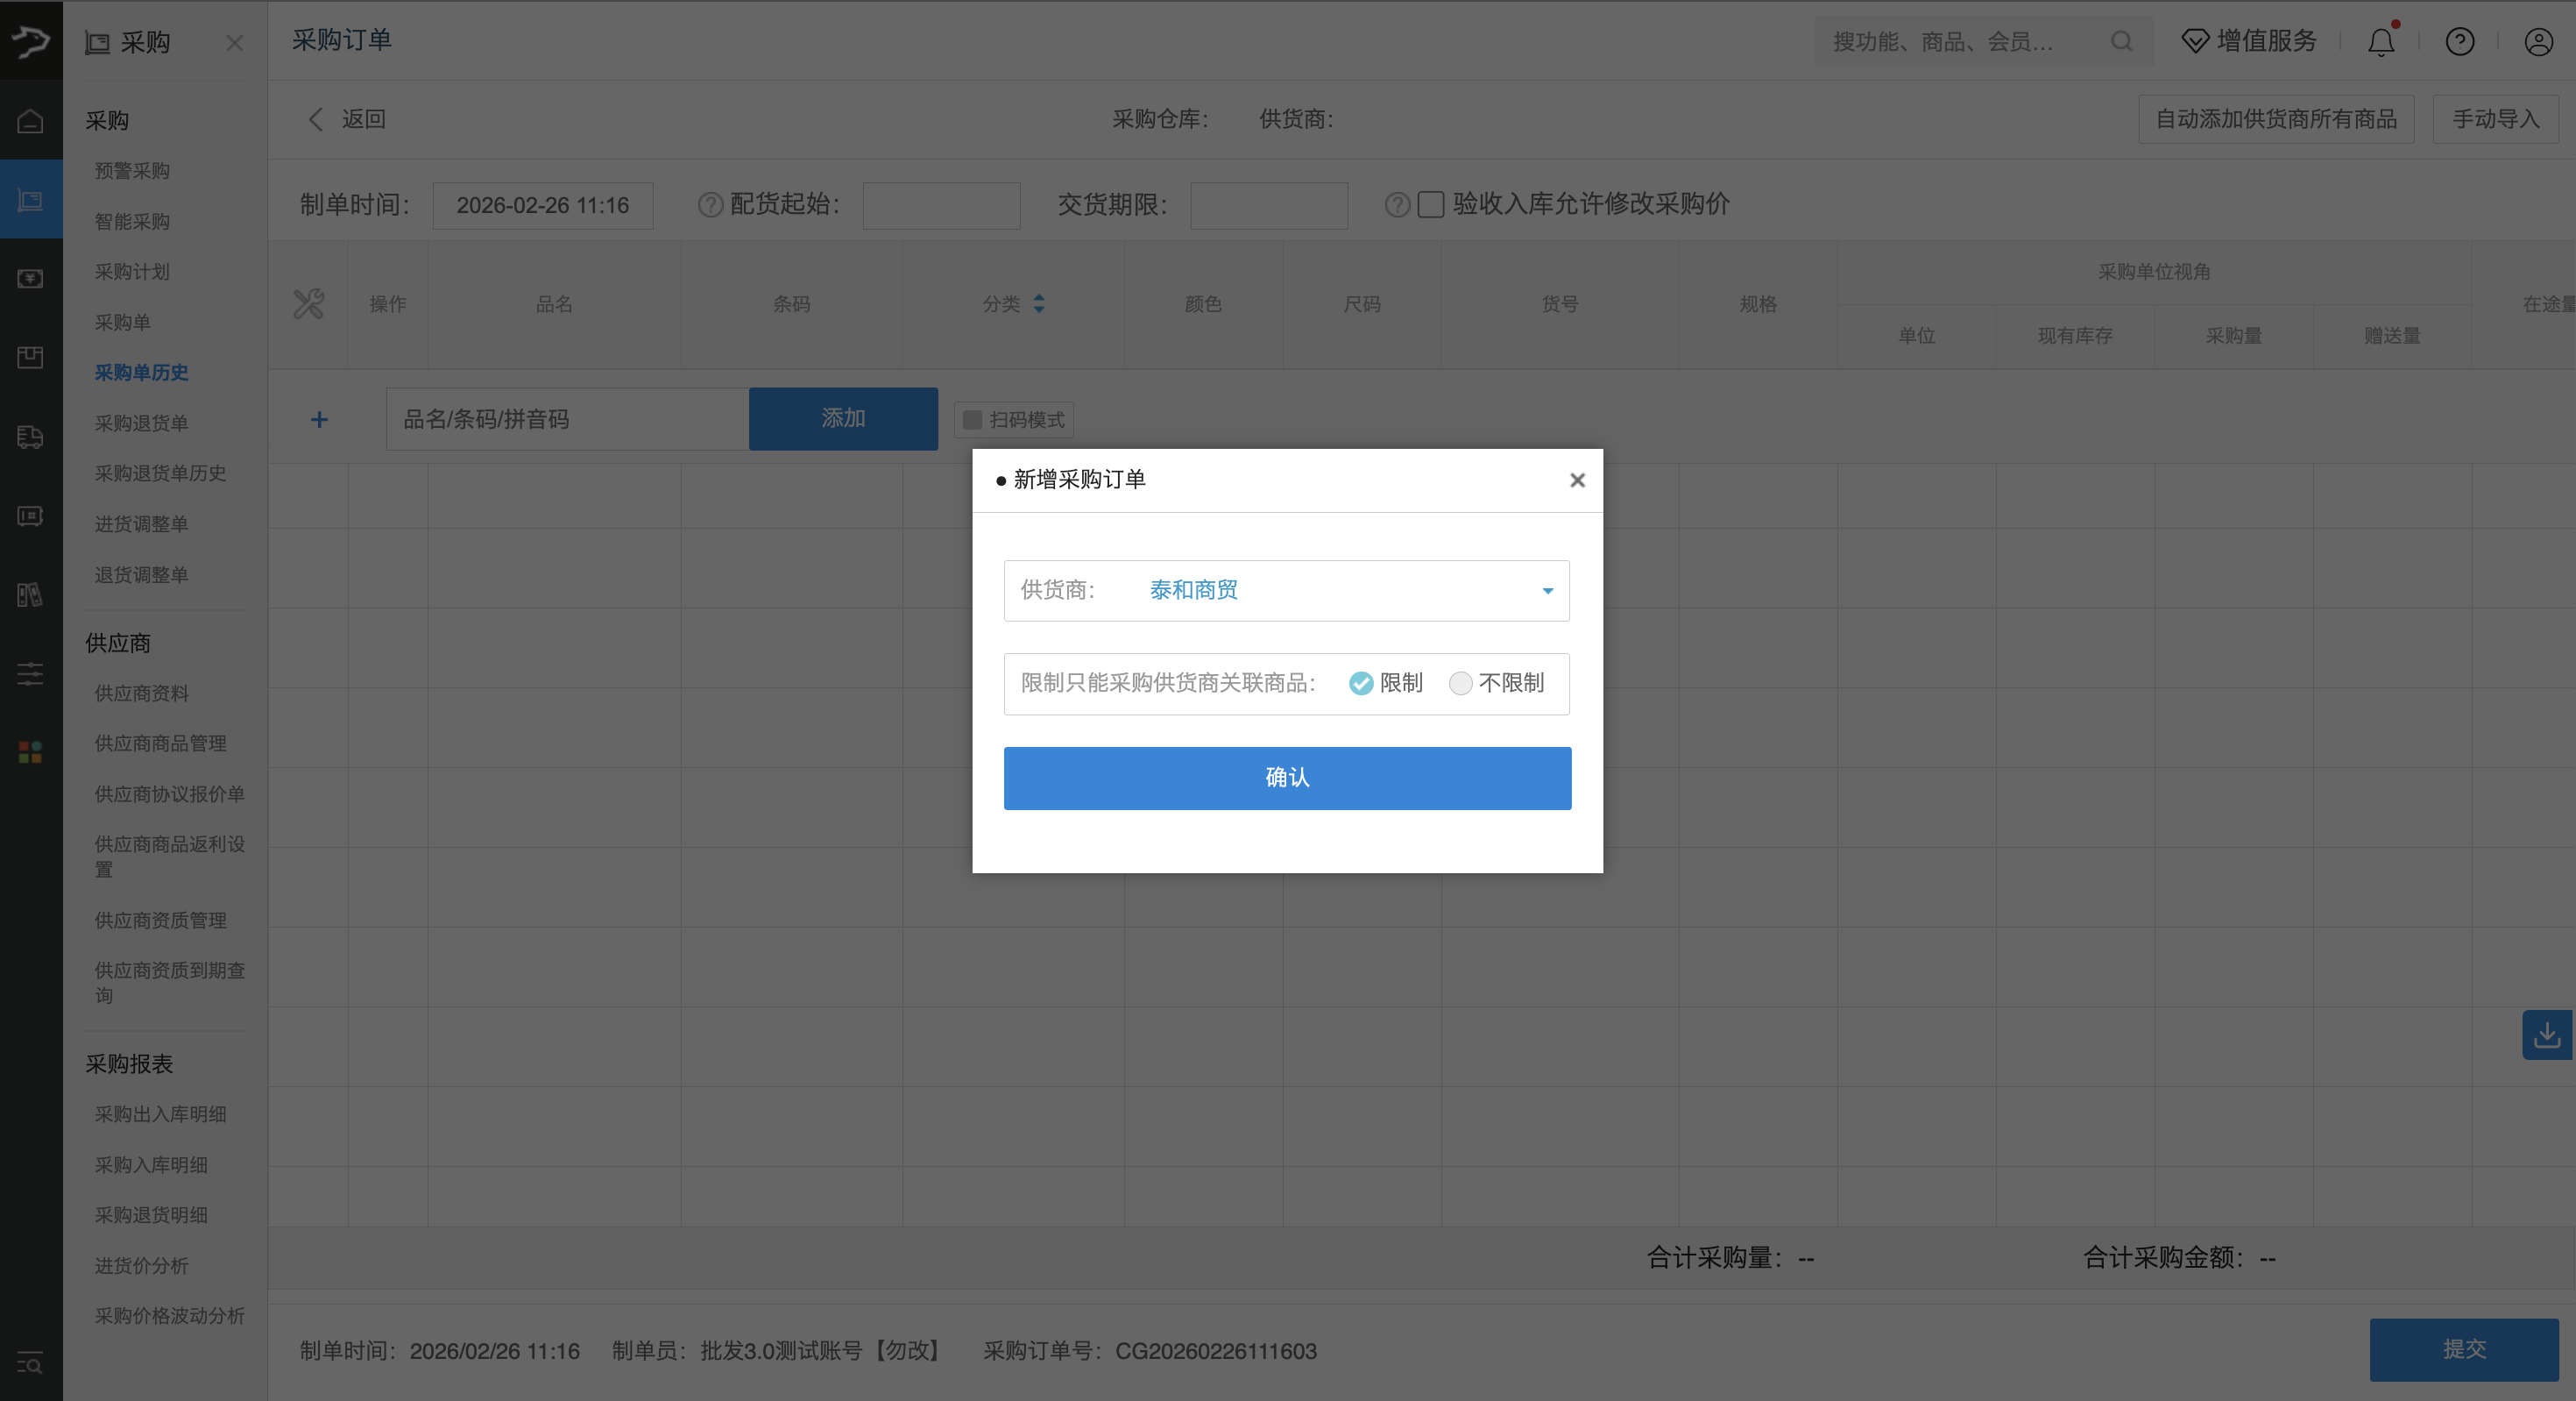Viewport: 2576px width, 1401px height.
Task: Open the money/finance (¥) icon in sidebar
Action: 31,278
